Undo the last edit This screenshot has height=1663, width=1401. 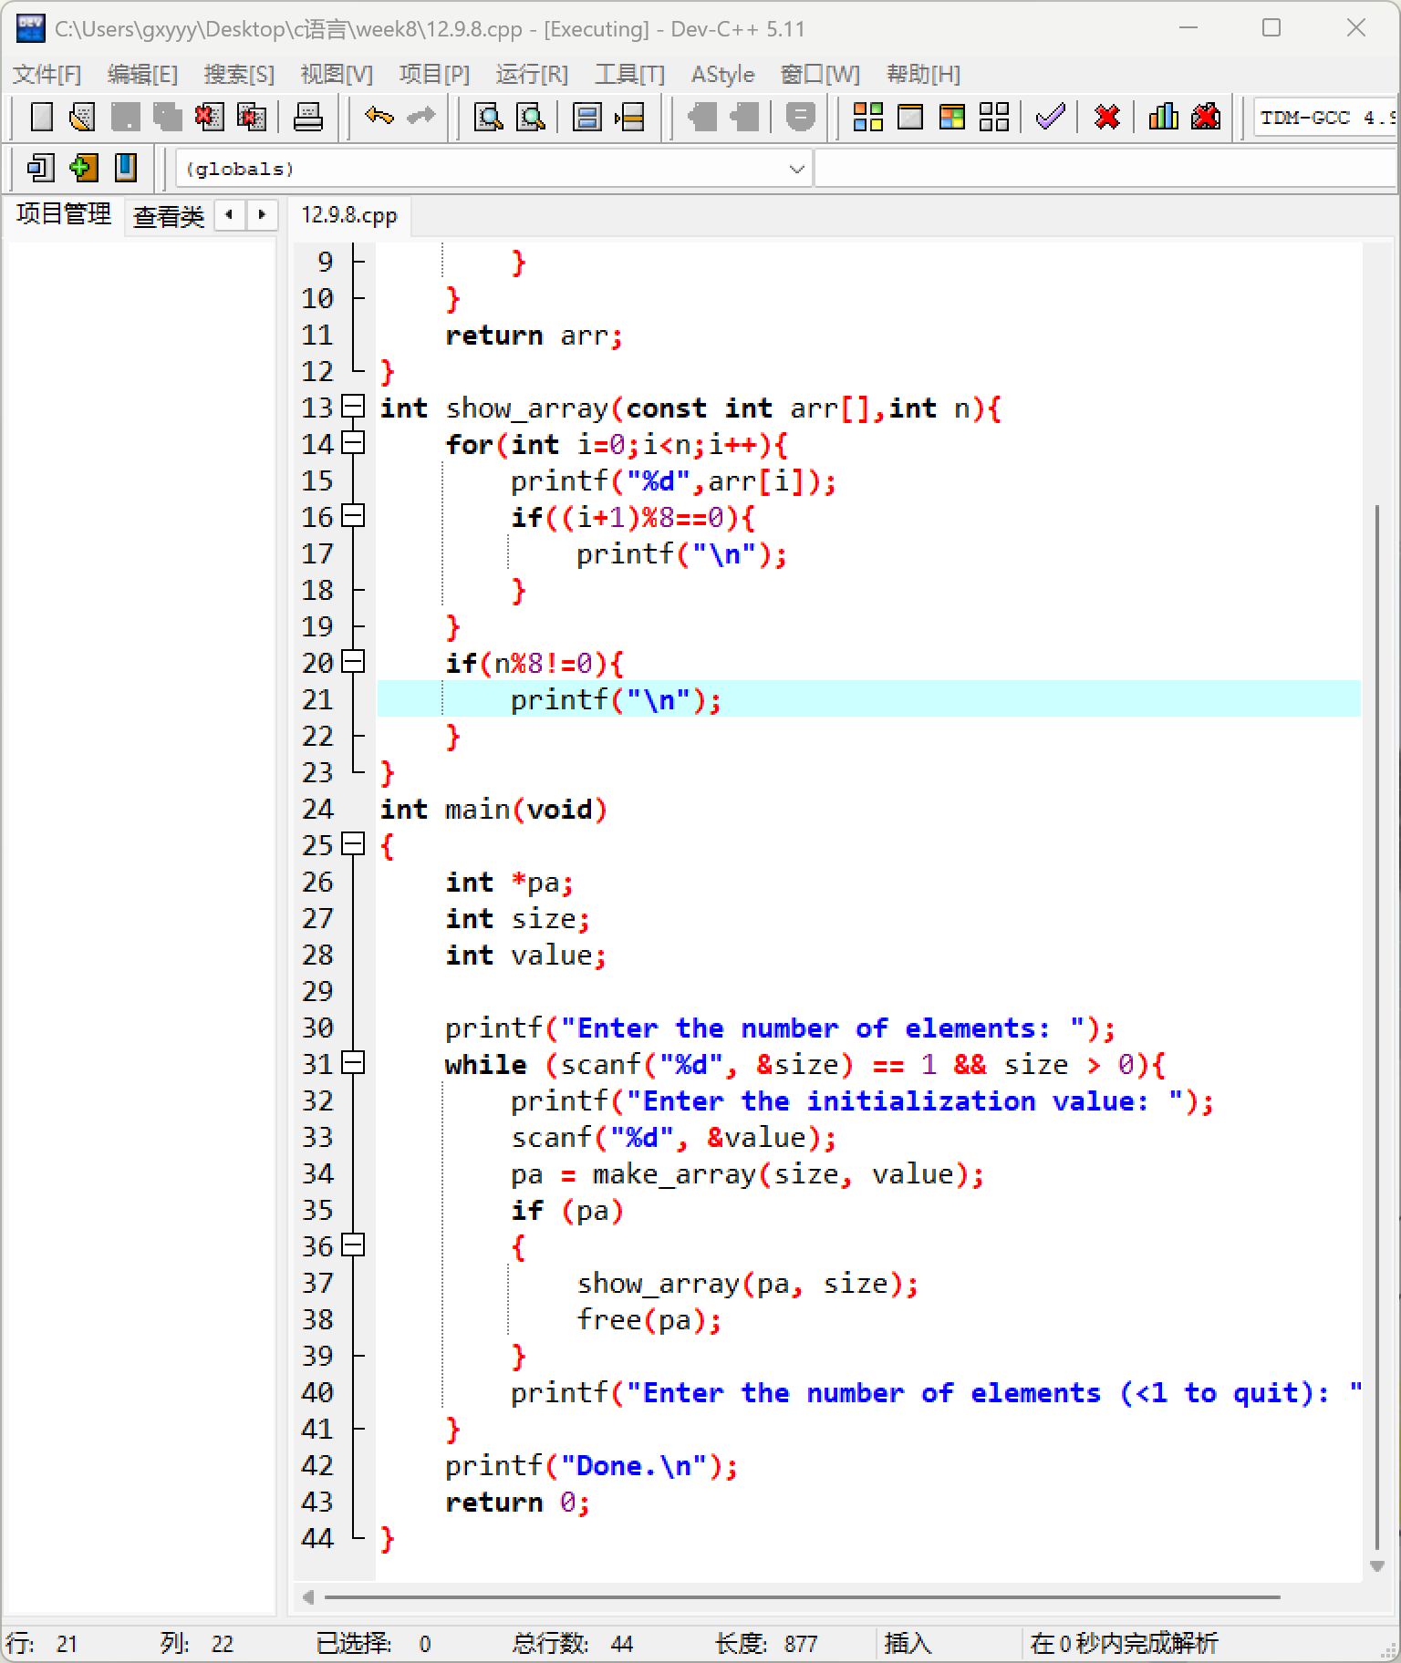[379, 117]
